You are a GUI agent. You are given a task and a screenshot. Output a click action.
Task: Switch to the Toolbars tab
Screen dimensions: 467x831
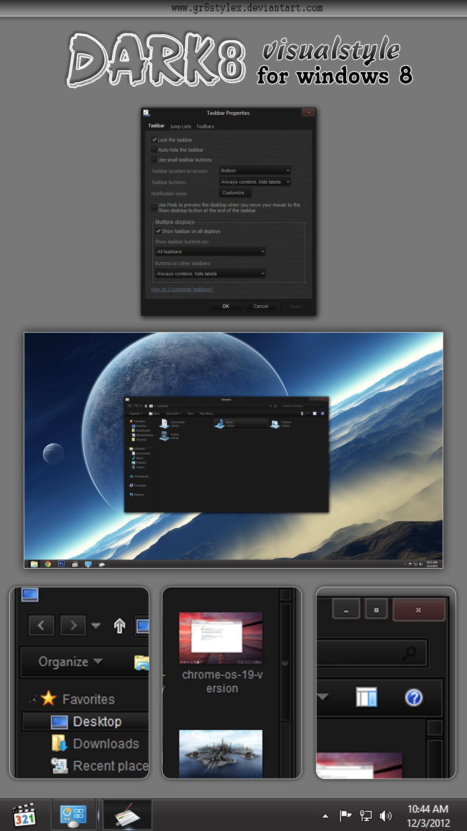pyautogui.click(x=205, y=126)
